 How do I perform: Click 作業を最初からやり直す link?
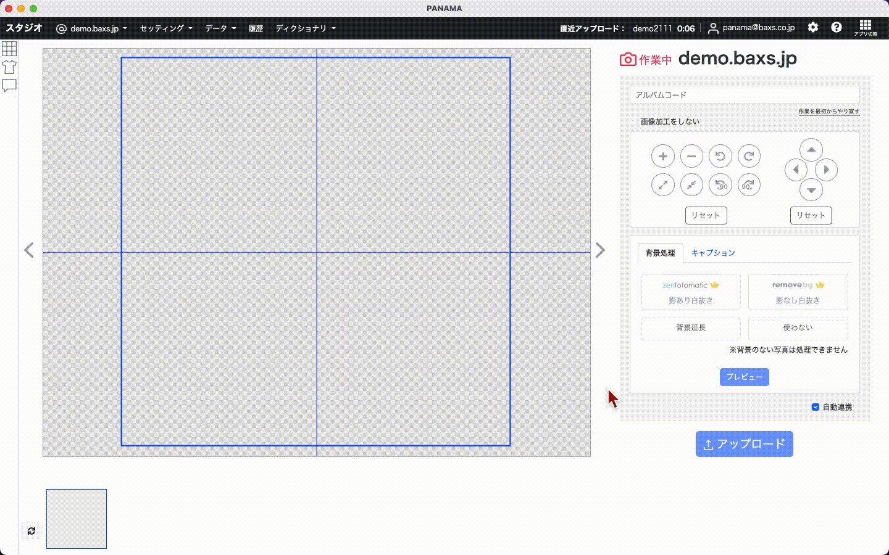828,112
